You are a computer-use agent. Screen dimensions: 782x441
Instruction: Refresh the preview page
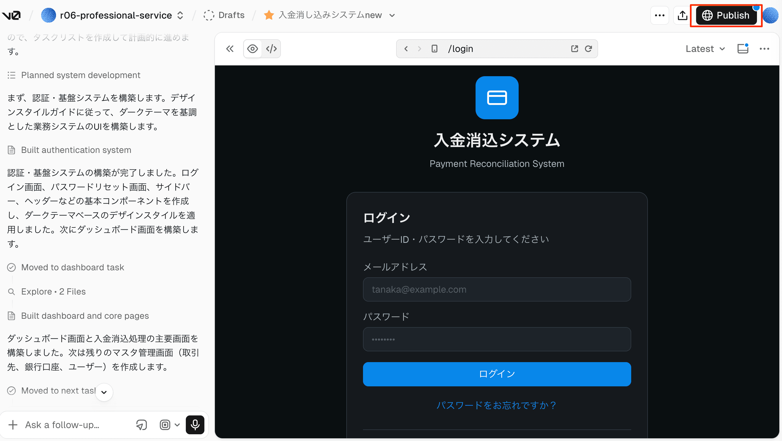point(588,48)
